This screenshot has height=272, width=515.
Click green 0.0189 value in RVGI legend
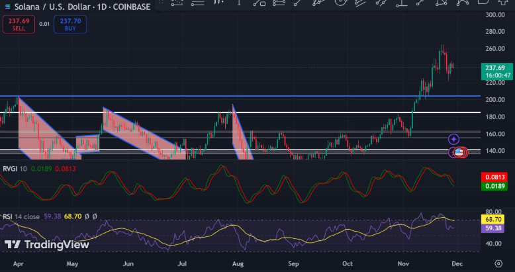[42, 169]
